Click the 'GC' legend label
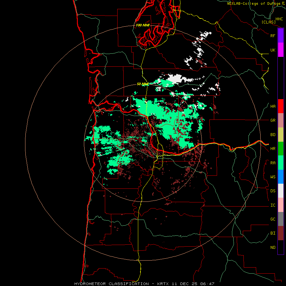The height and width of the screenshot is (286, 286). click(x=273, y=219)
